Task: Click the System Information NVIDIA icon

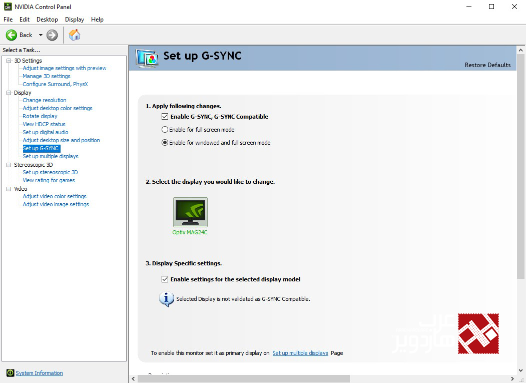Action: click(10, 372)
